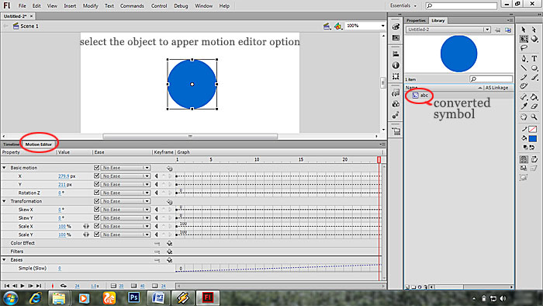Toggle ease checkbox for Scale X

coord(97,225)
